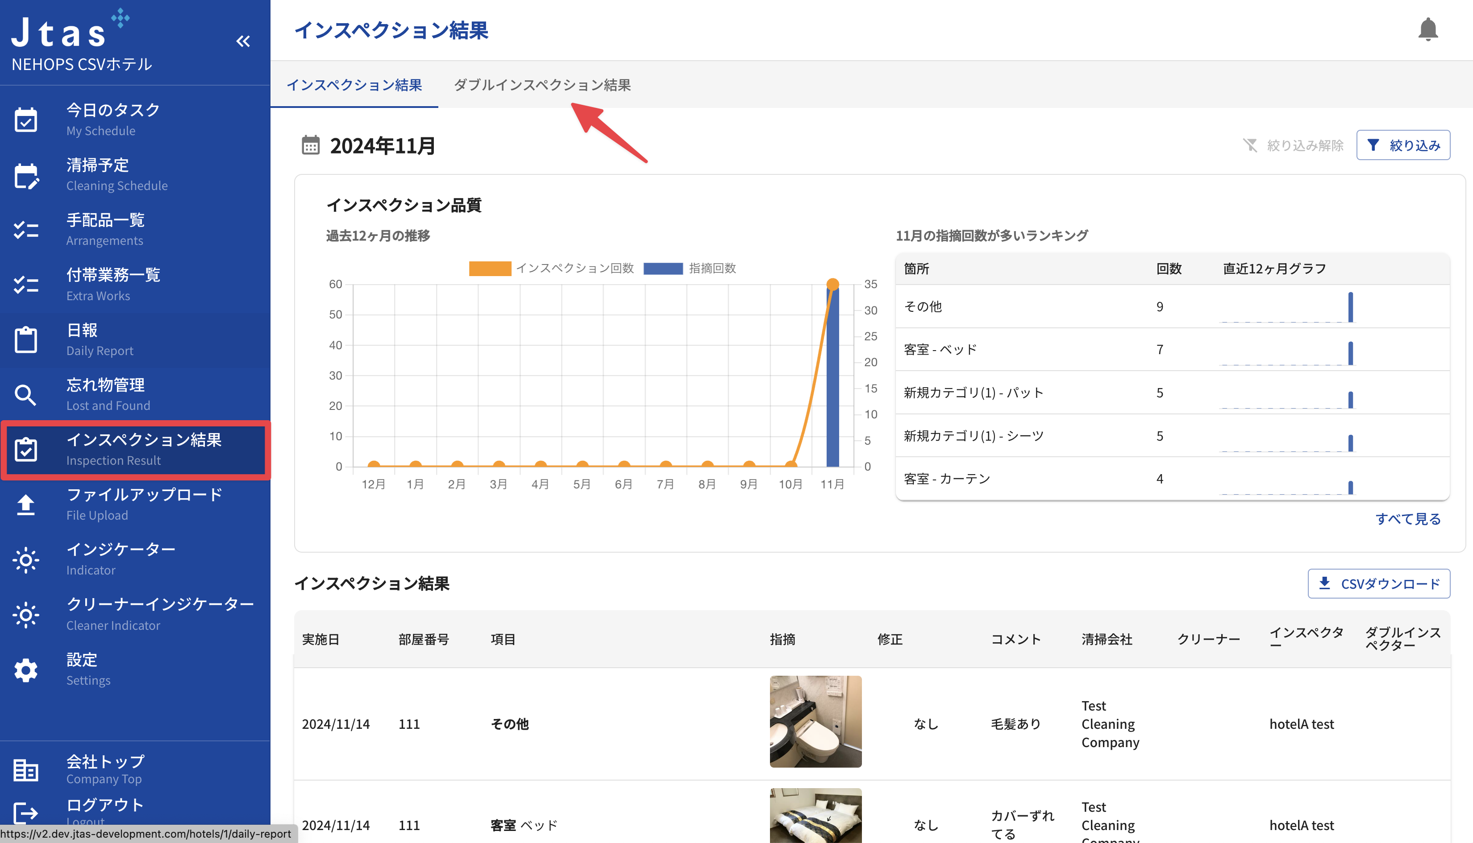Collapse the sidebar with double-chevron icon
Viewport: 1473px width, 843px height.
click(x=243, y=41)
